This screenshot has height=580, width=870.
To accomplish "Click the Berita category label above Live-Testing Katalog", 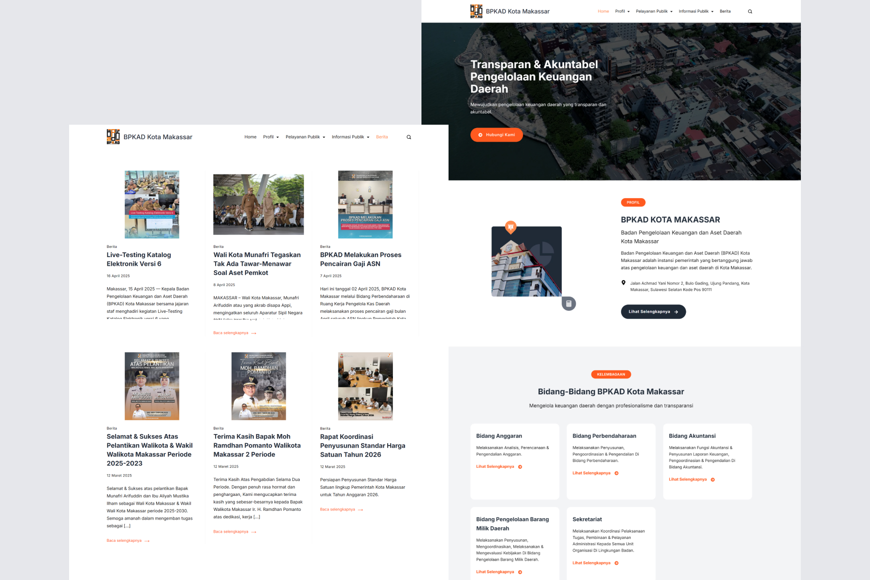I will [x=112, y=247].
